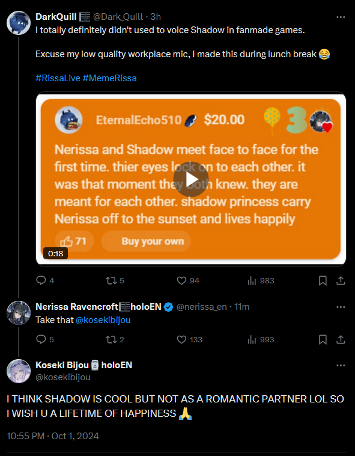Bookmark Nerissa's reply

pos(323,339)
